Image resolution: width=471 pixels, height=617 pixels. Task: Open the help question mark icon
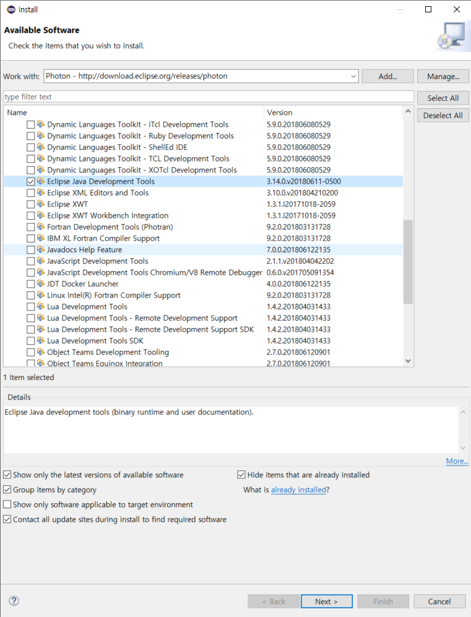[14, 601]
